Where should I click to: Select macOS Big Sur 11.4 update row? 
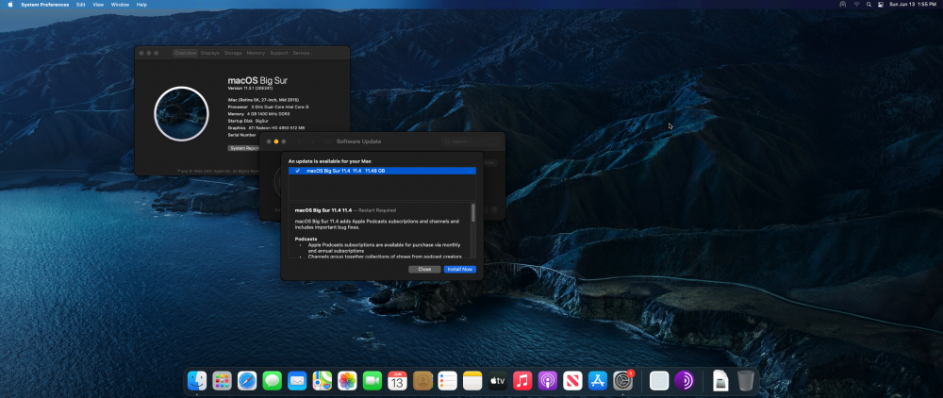[x=382, y=171]
